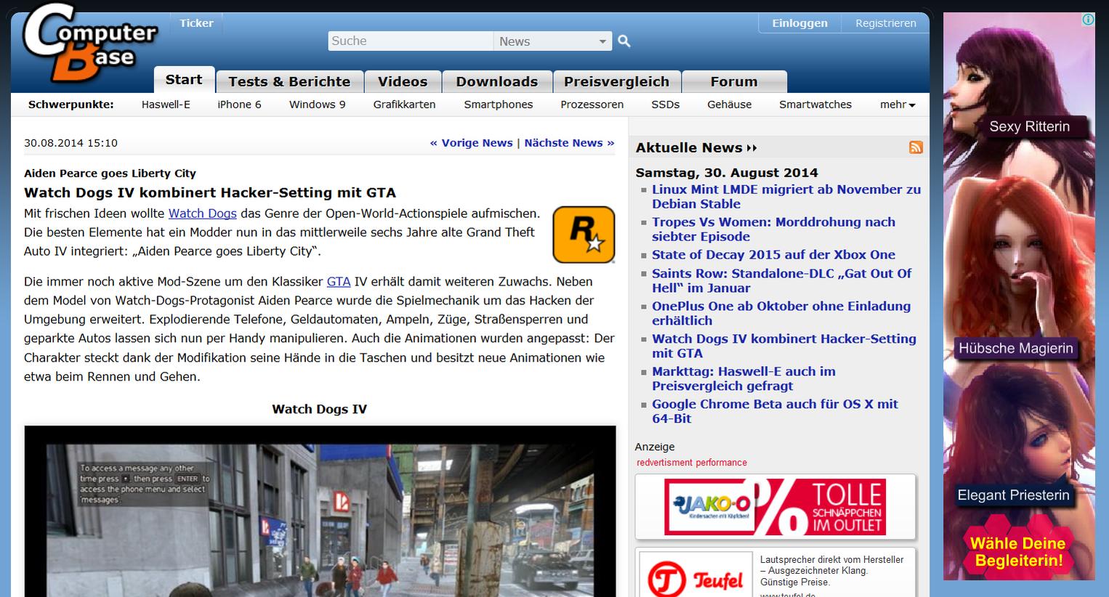Open OnePlus One ab Oktober news item
This screenshot has width=1109, height=597.
781,313
